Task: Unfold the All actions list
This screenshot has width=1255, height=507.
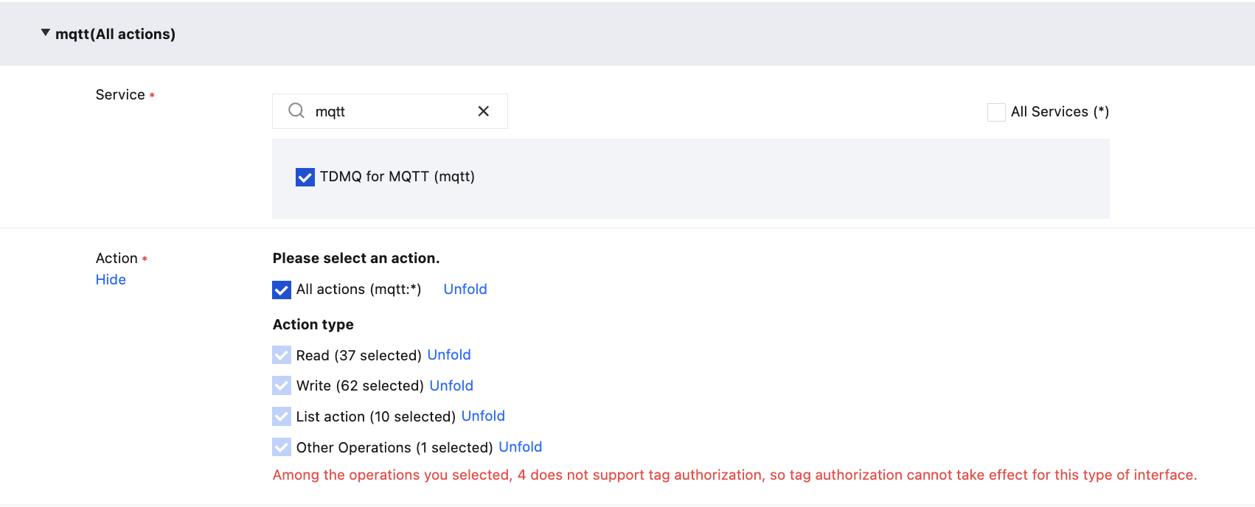Action: (465, 289)
